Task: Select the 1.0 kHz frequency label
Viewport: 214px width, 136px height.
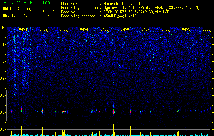Action: [x=3, y=61]
